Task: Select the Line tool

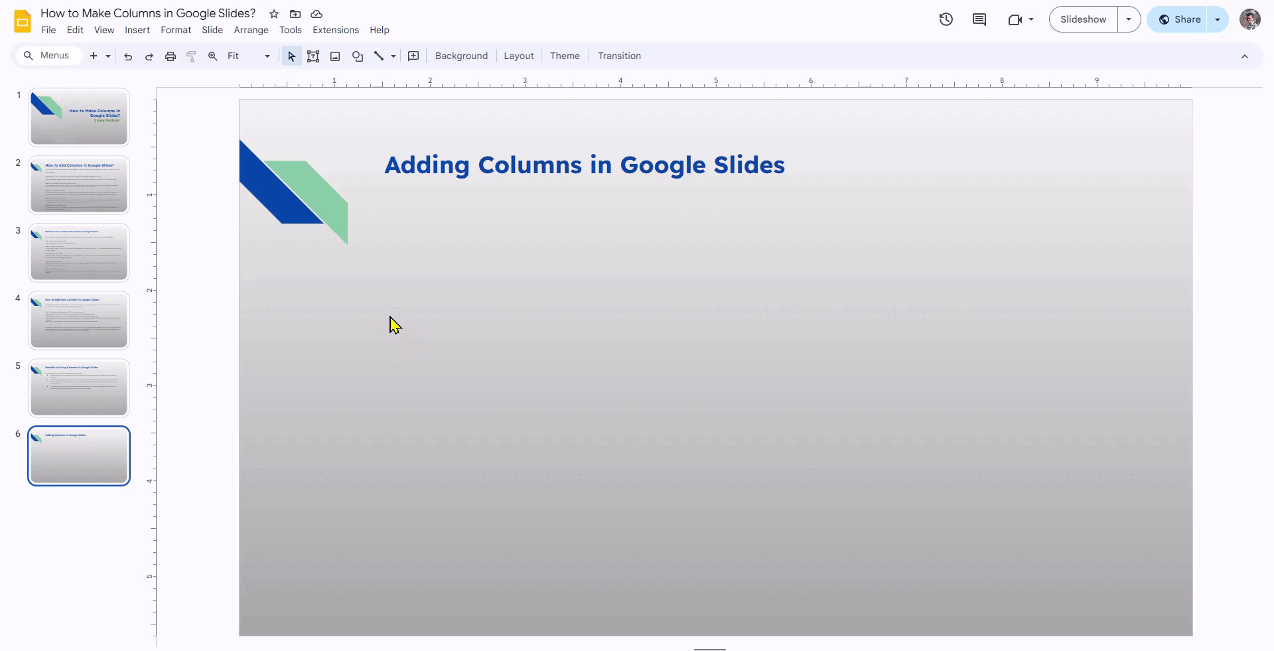Action: [x=379, y=56]
